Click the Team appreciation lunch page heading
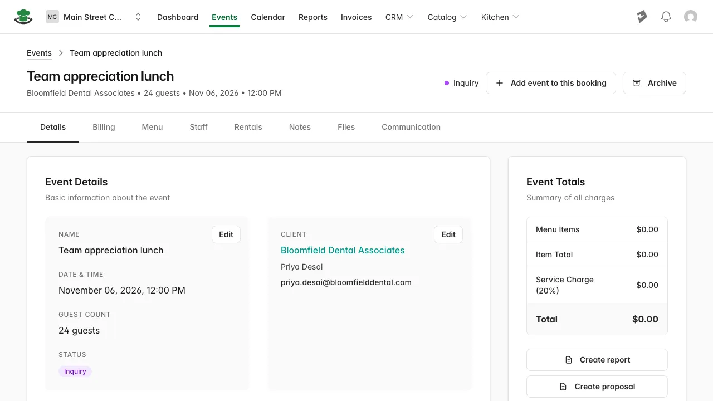The width and height of the screenshot is (713, 401). pyautogui.click(x=100, y=76)
